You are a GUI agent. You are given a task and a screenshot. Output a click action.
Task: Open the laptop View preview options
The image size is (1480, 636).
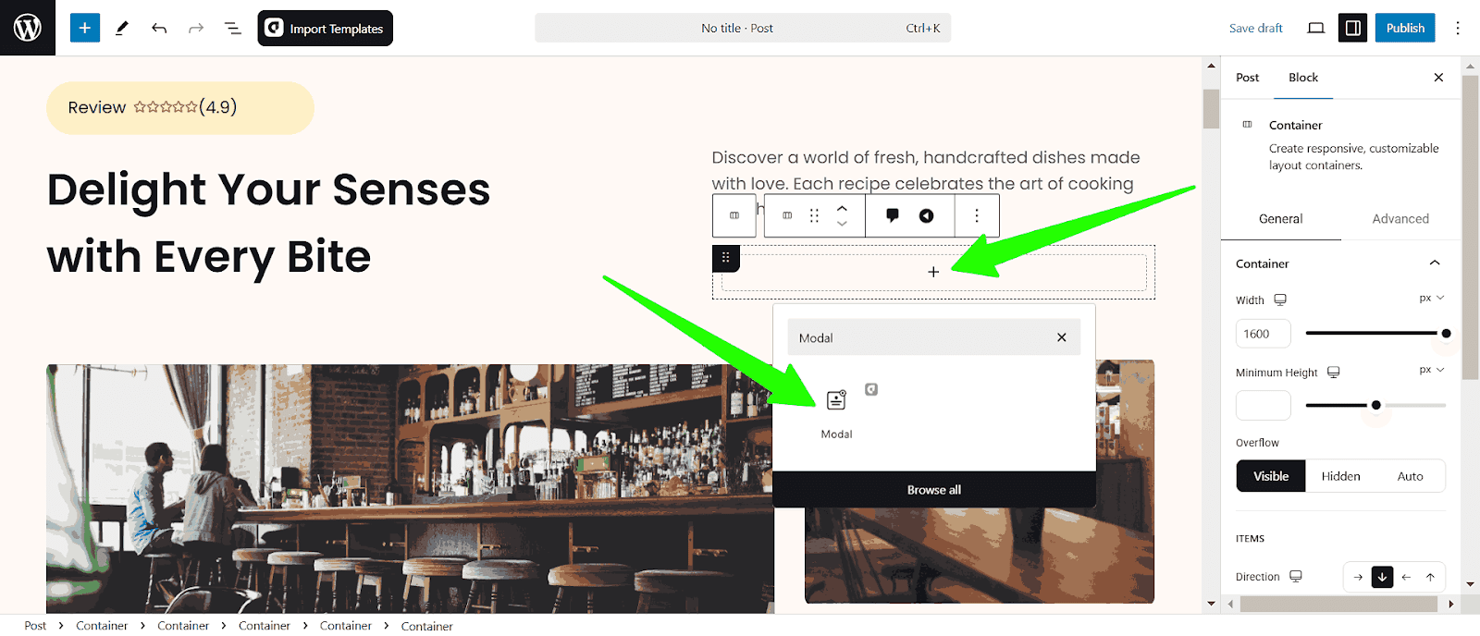[x=1315, y=28]
